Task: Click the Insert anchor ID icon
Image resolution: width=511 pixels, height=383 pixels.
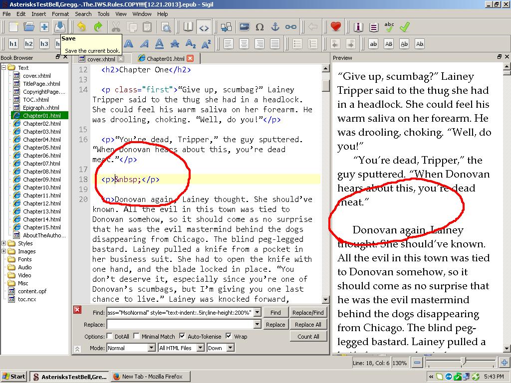Action: tap(275, 27)
